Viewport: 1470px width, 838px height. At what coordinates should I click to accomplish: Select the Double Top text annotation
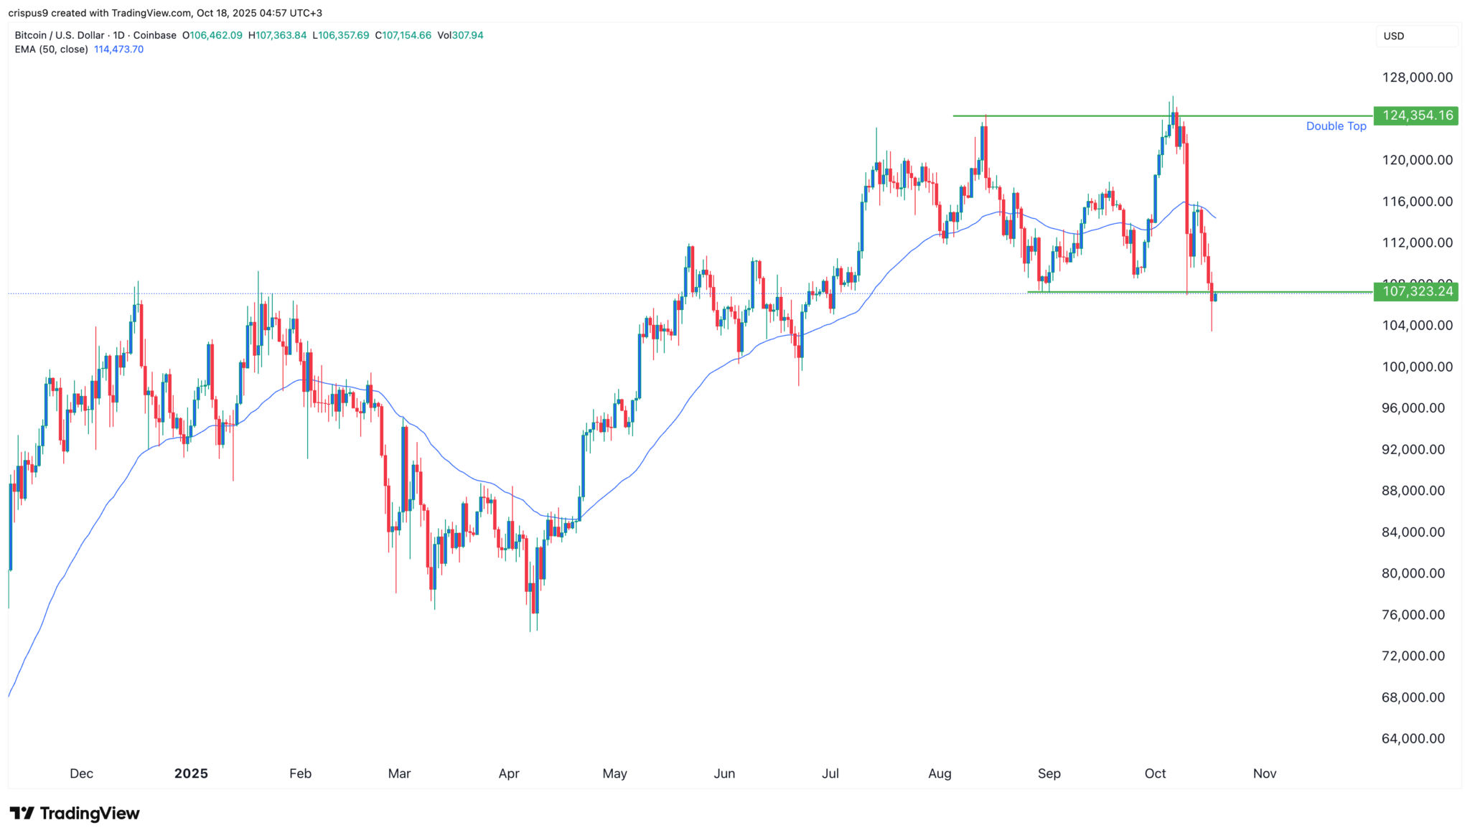(1336, 126)
